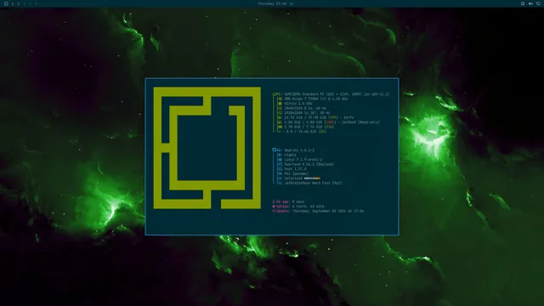Image resolution: width=544 pixels, height=306 pixels.
Task: Select the Update Thursday, September date line
Action: [x=318, y=211]
